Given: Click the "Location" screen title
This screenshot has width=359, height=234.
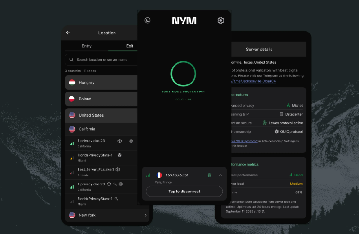Looking at the screenshot, I should (x=107, y=33).
